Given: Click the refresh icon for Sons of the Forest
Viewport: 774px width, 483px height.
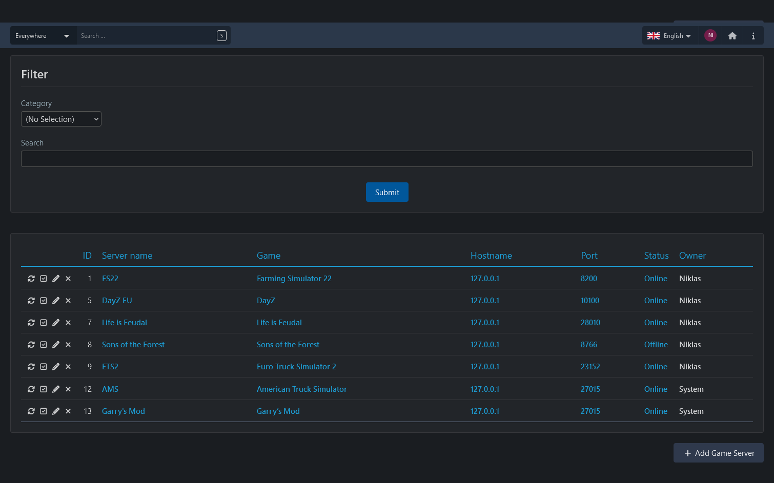Looking at the screenshot, I should 31,345.
